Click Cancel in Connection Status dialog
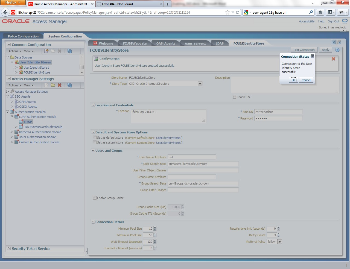 [x=306, y=80]
